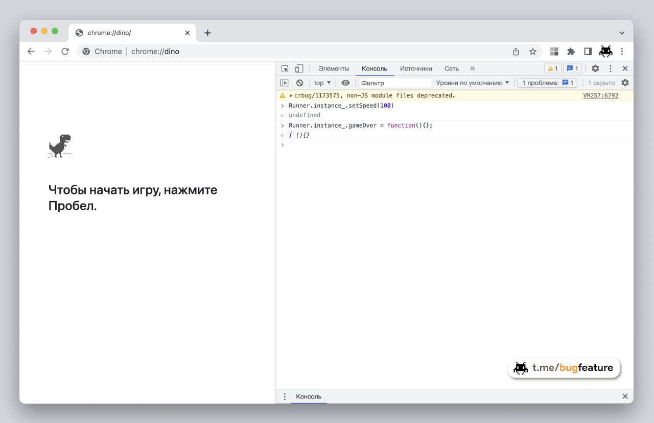Open the grid extension icon in toolbar
The image size is (654, 423).
pyautogui.click(x=554, y=52)
